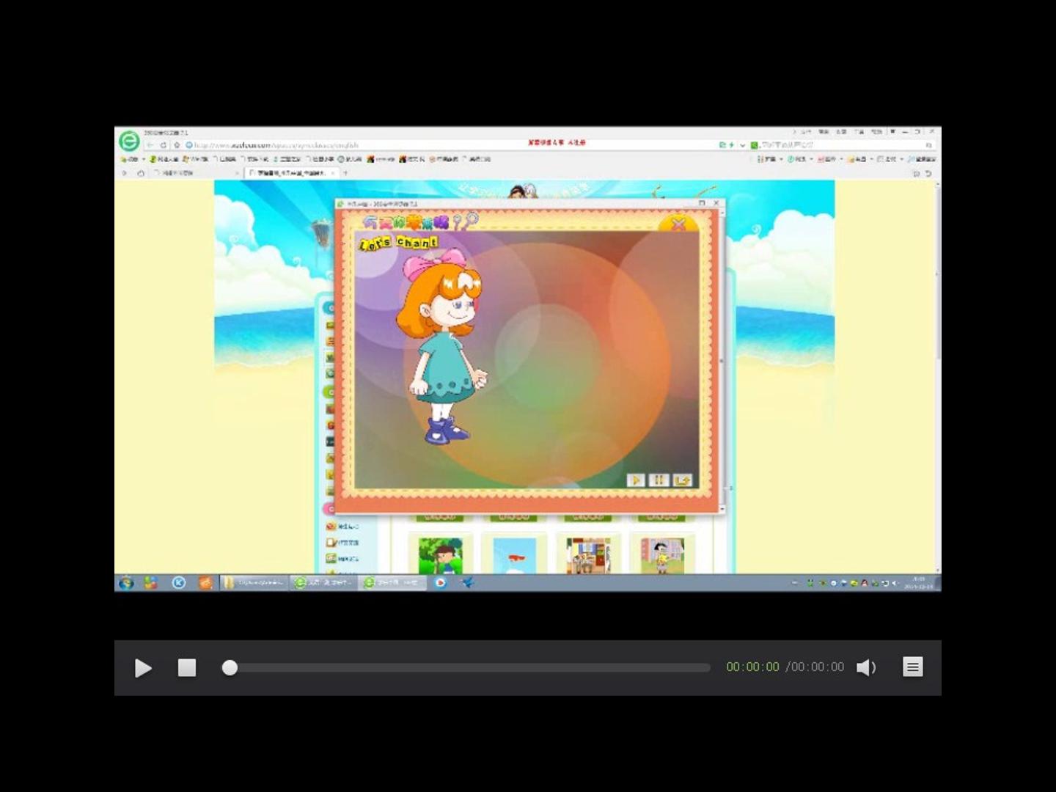Click the blue round K icon on the taskbar
Image resolution: width=1056 pixels, height=792 pixels.
pyautogui.click(x=178, y=583)
